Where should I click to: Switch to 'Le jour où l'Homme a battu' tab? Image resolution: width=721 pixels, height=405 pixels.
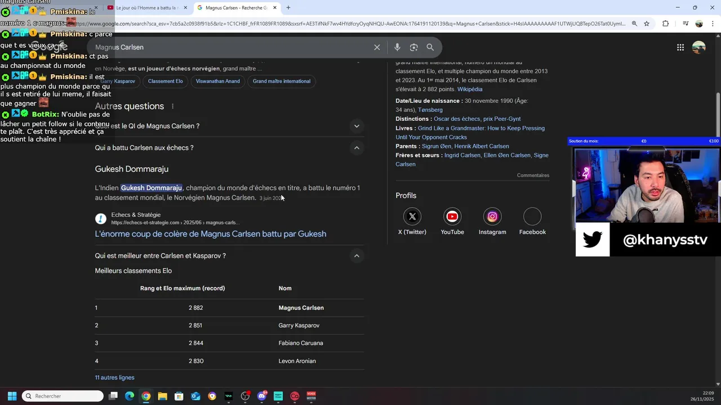146,8
